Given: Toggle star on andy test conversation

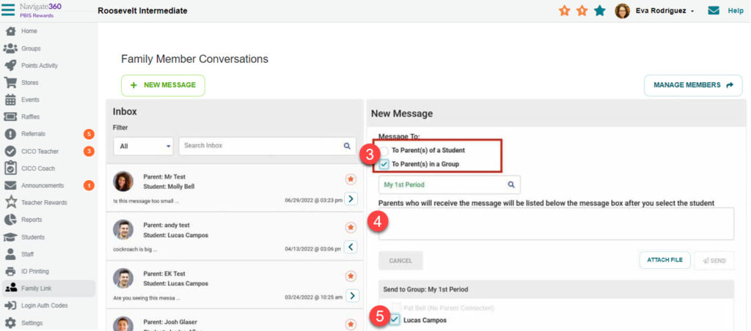Looking at the screenshot, I should click(x=351, y=227).
